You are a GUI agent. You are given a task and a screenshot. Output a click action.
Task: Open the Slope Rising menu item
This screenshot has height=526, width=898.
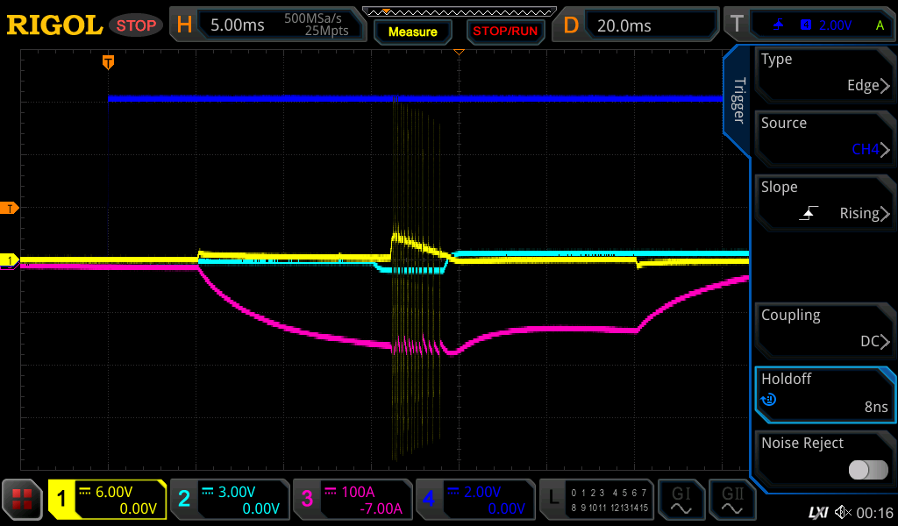click(x=824, y=202)
